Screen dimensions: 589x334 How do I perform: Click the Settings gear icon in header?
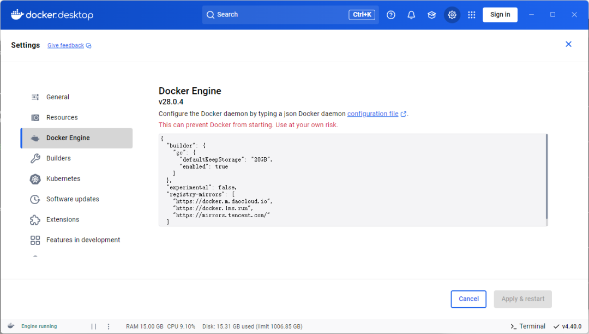coord(452,15)
